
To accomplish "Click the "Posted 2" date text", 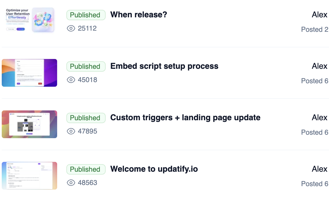I will tap(315, 29).
